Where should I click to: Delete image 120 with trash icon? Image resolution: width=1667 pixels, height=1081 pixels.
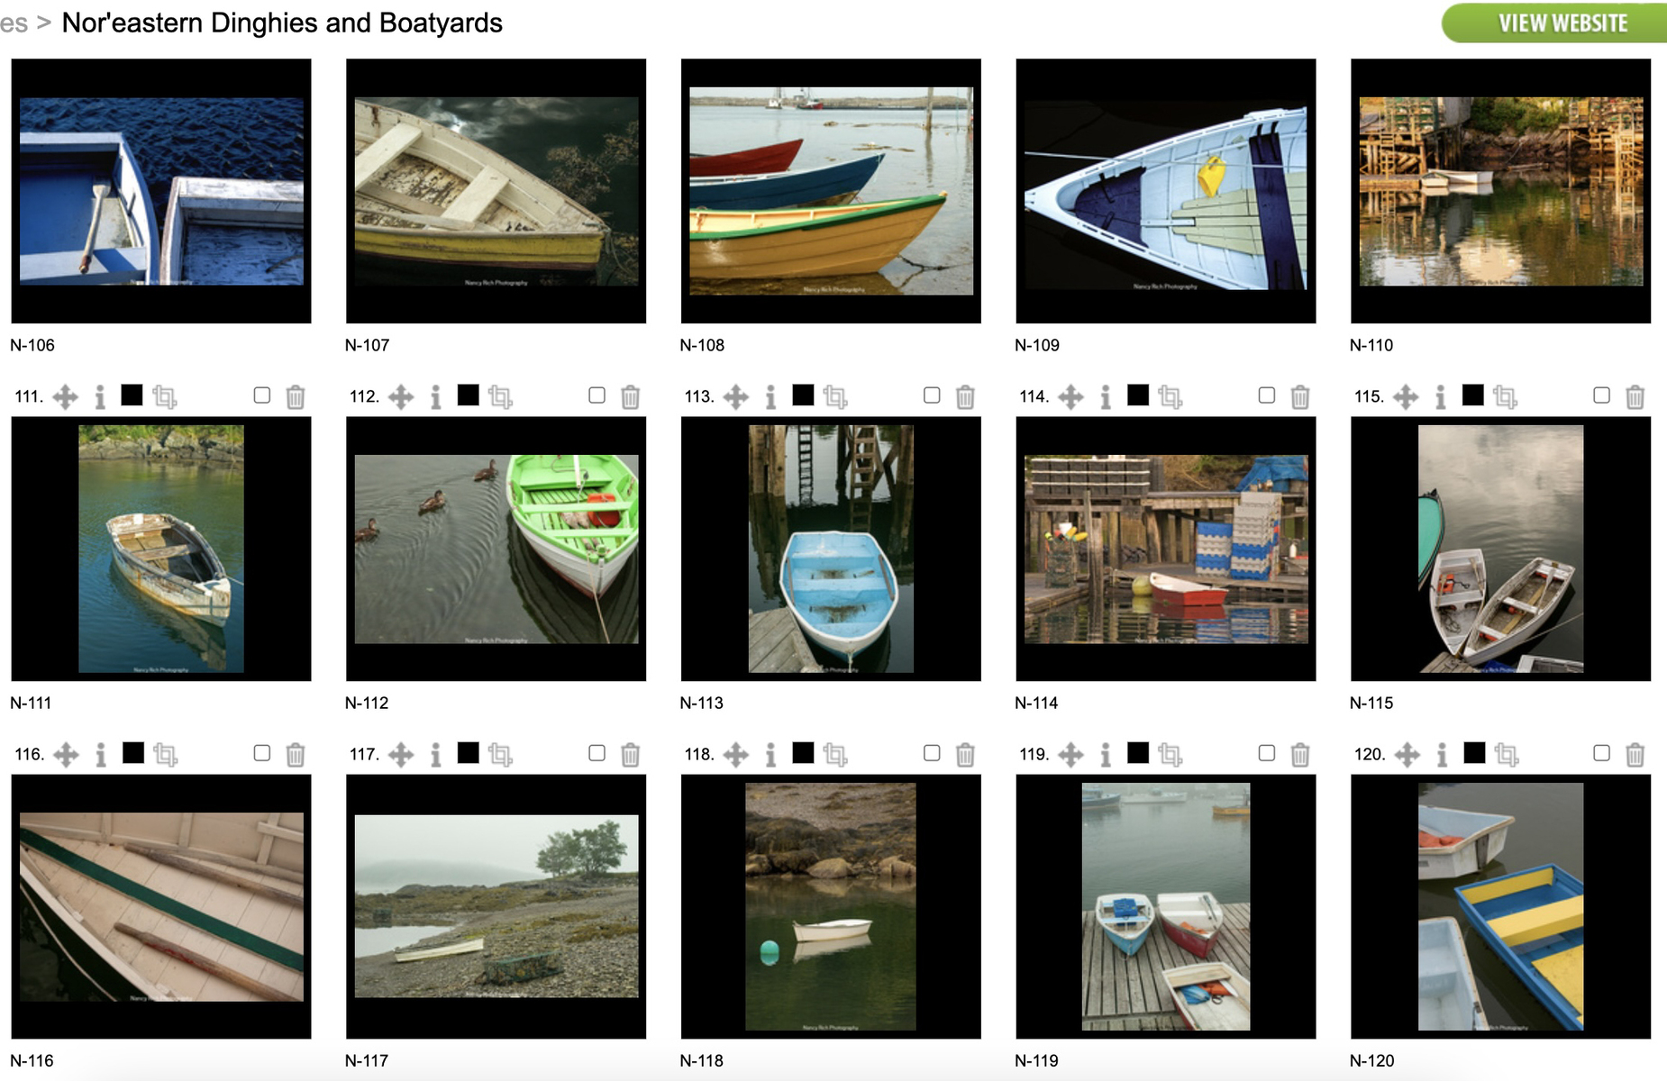pos(1635,754)
